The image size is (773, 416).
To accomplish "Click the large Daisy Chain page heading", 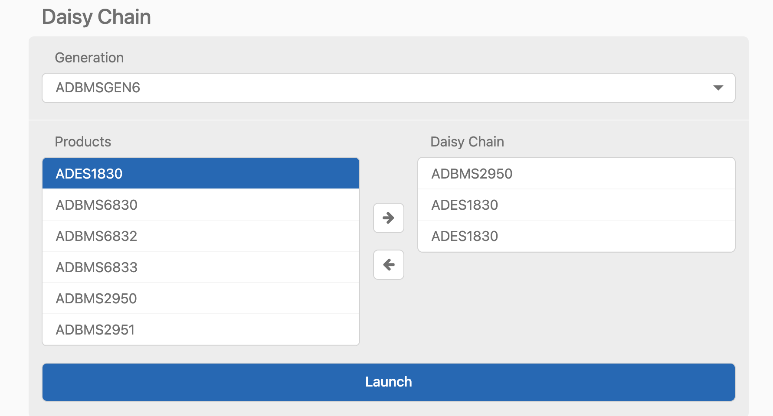I will click(x=96, y=17).
